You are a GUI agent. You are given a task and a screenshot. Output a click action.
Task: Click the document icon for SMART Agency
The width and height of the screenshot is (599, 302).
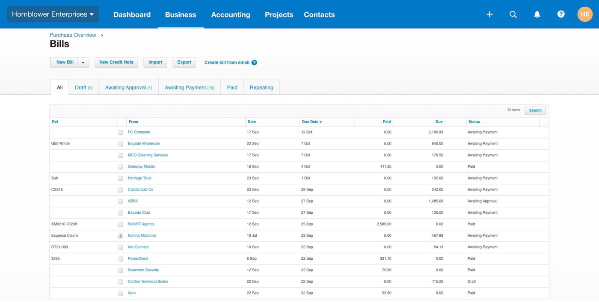[121, 224]
